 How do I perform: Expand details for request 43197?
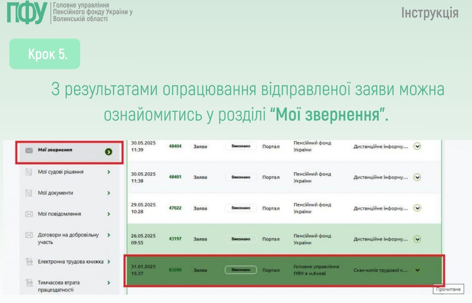tap(417, 239)
